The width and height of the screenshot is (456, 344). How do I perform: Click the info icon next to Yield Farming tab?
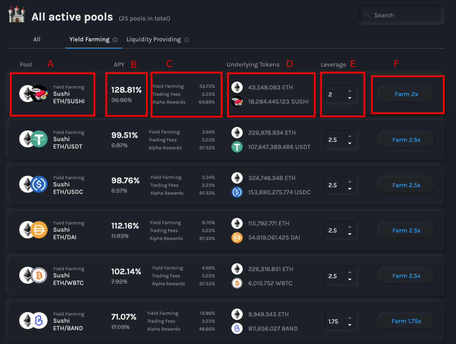point(115,40)
